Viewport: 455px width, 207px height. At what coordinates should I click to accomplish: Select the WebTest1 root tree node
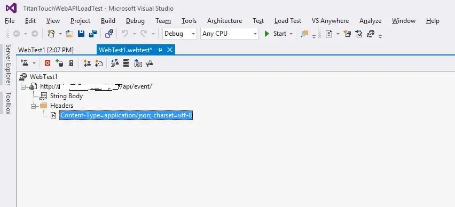[x=44, y=77]
